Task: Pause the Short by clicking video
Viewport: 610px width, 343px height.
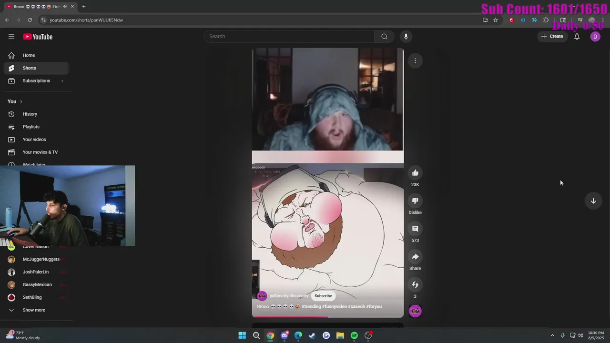Action: [328, 182]
